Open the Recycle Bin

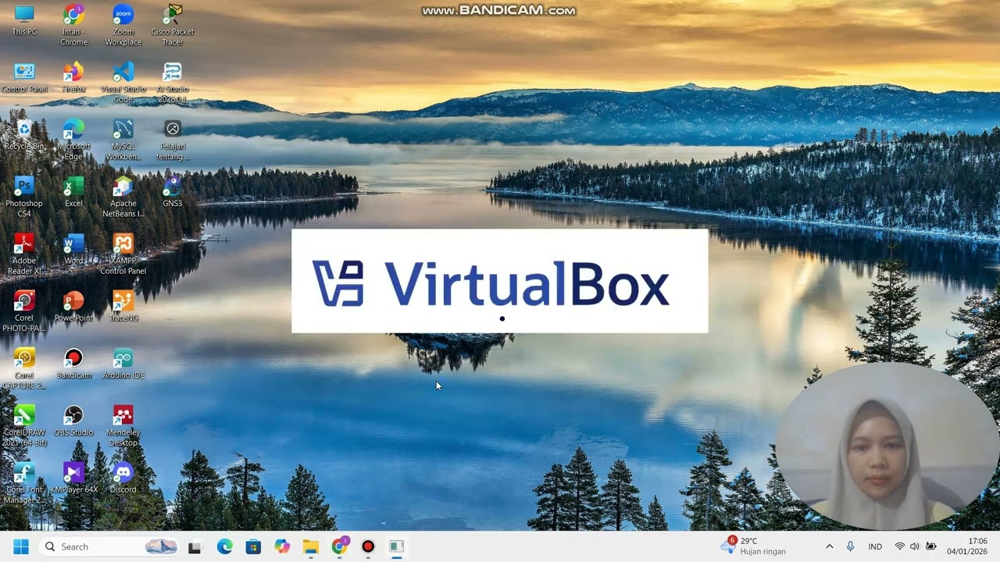pyautogui.click(x=24, y=135)
